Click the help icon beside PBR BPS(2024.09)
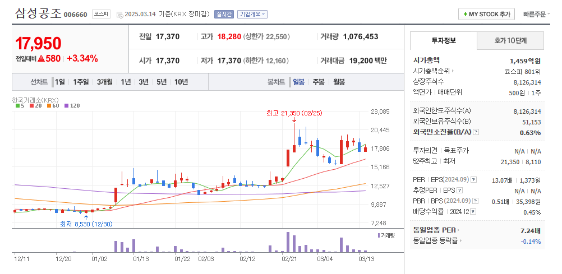The image size is (562, 274). 476,201
